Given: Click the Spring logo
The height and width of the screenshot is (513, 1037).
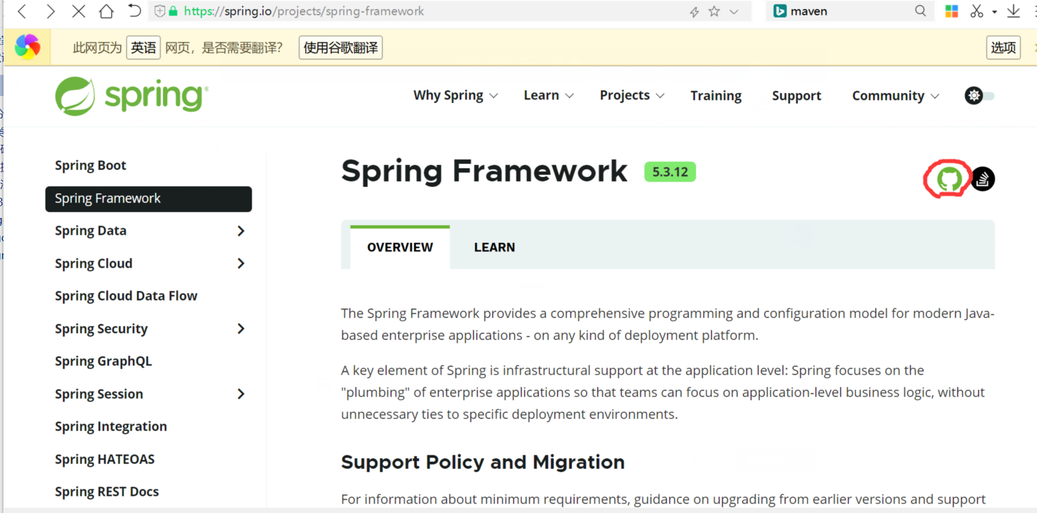Looking at the screenshot, I should (x=131, y=96).
